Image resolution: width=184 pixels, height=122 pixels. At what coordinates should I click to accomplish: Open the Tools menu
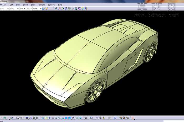coord(33,5)
